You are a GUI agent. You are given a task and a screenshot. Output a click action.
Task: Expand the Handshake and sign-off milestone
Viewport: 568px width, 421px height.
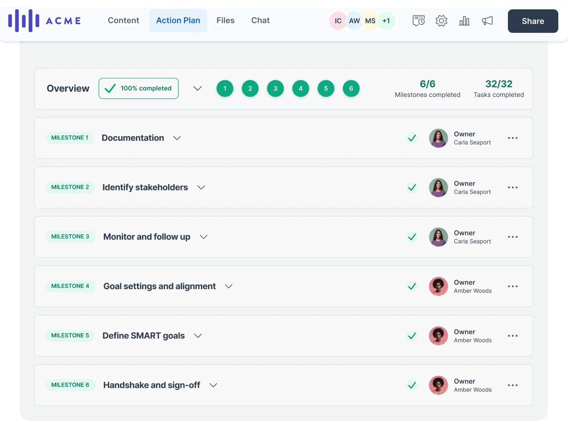click(x=213, y=385)
